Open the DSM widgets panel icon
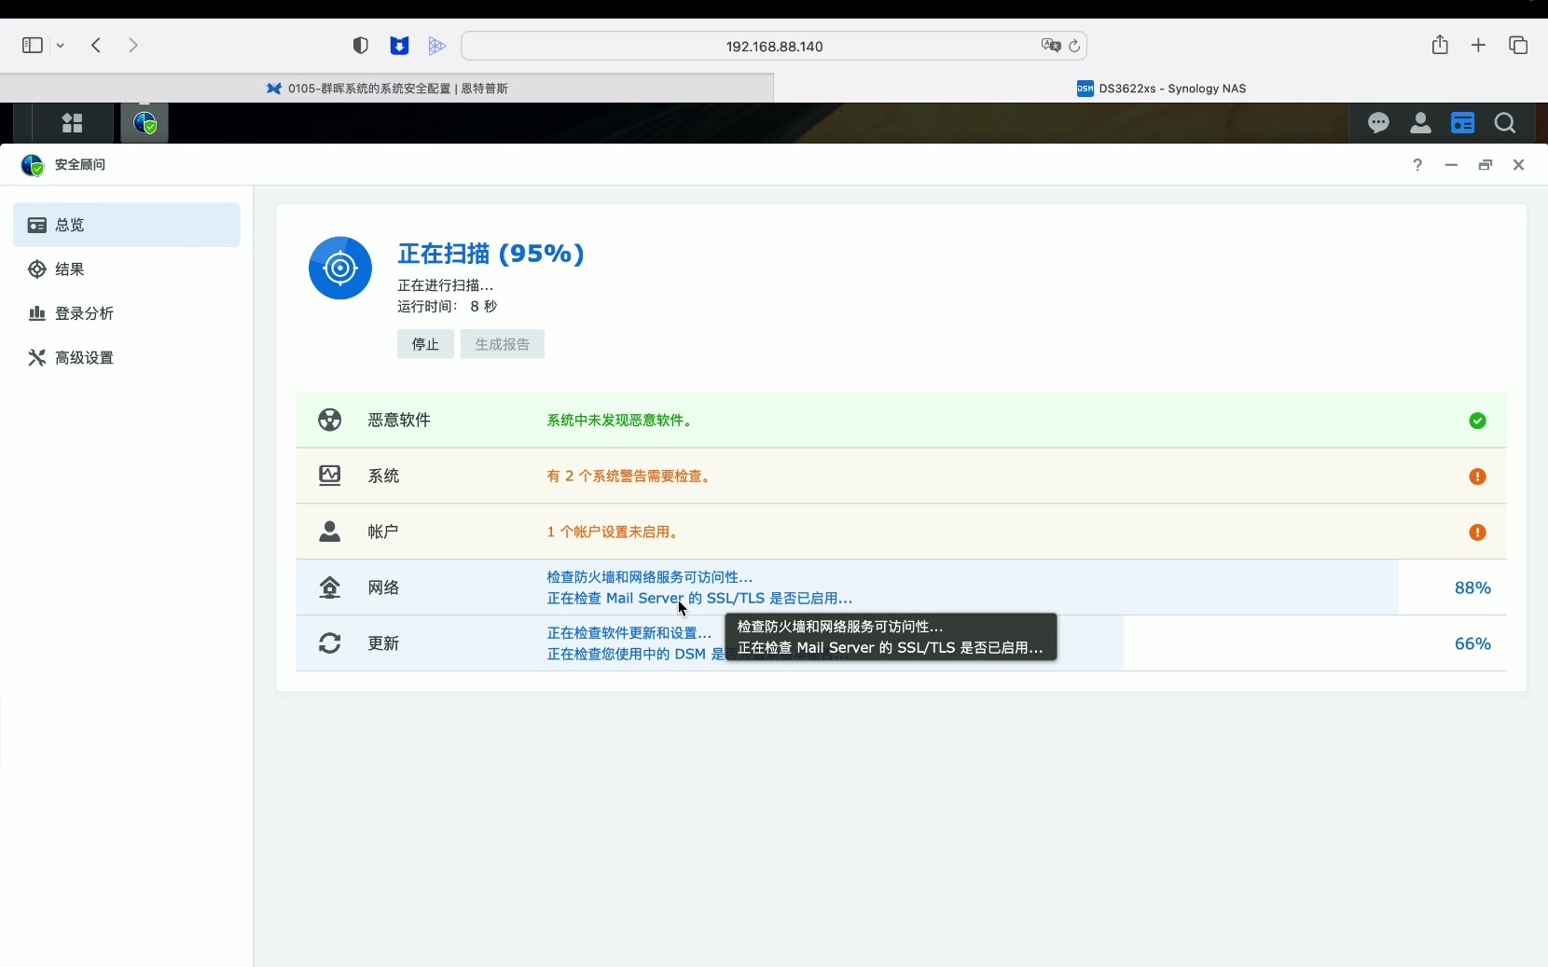1548x967 pixels. (x=1463, y=123)
